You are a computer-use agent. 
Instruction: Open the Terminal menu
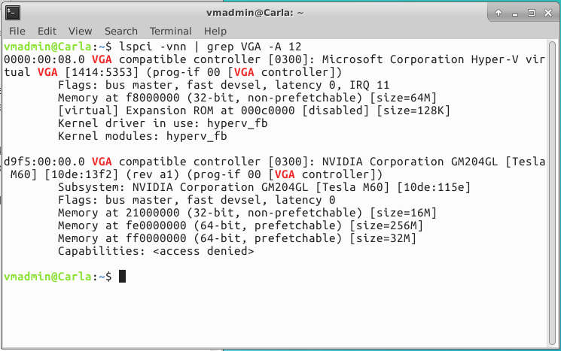click(171, 32)
